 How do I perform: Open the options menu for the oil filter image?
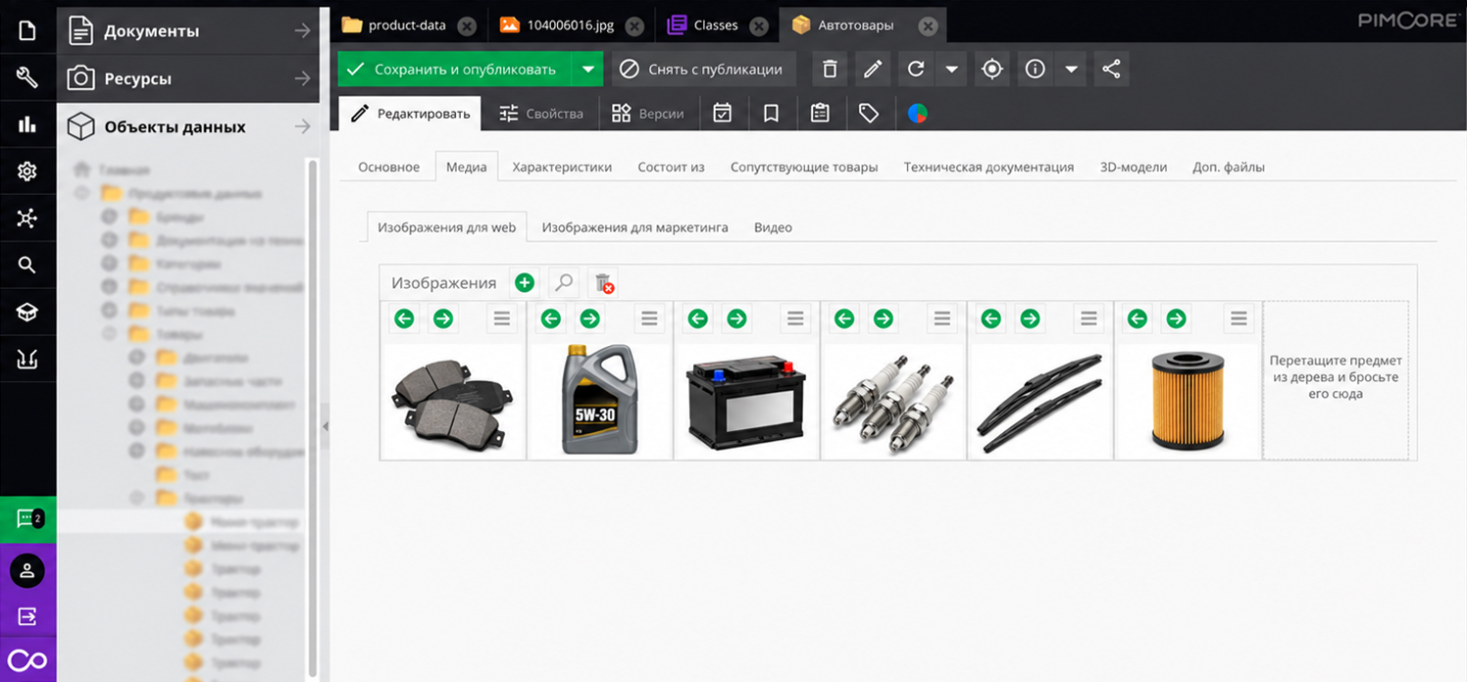[x=1239, y=318]
